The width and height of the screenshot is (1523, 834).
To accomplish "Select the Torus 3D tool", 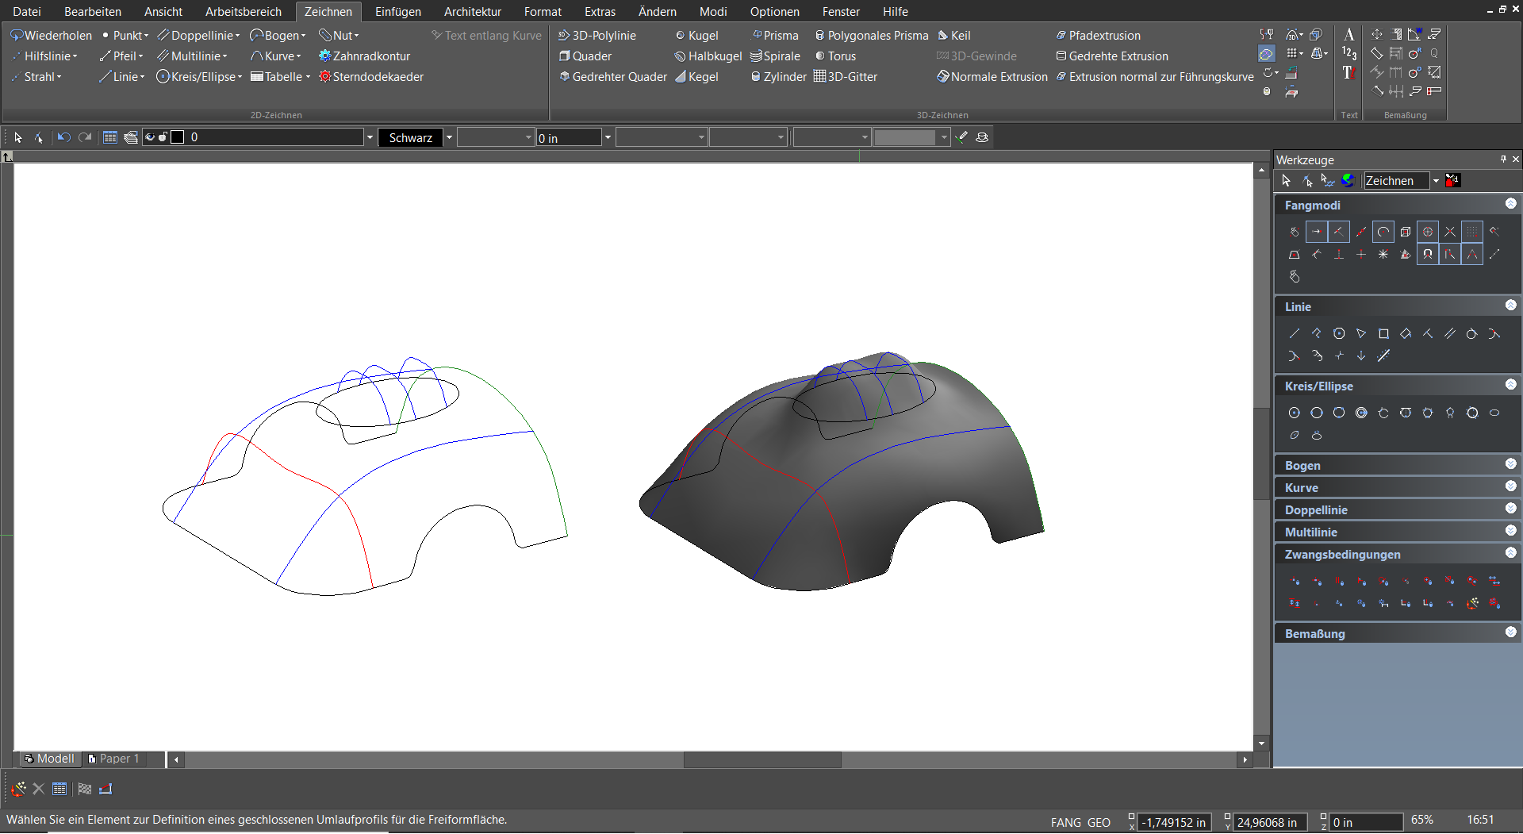I will (x=835, y=56).
